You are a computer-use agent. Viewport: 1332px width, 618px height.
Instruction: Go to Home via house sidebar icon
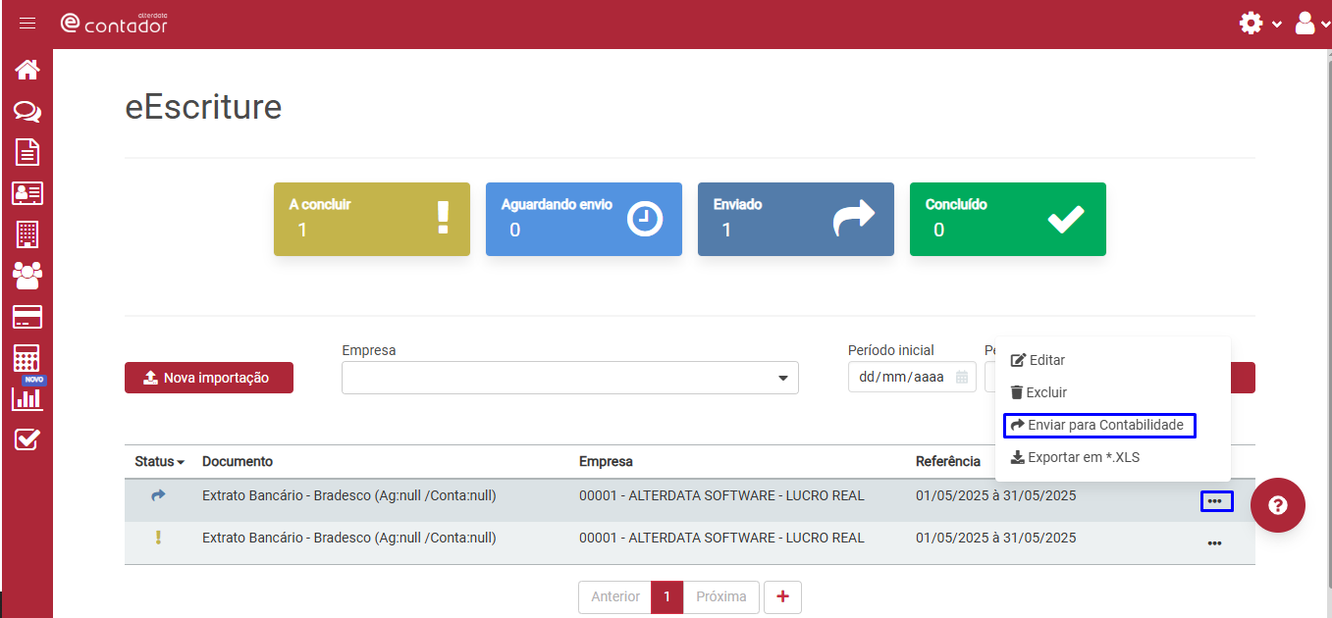(27, 70)
